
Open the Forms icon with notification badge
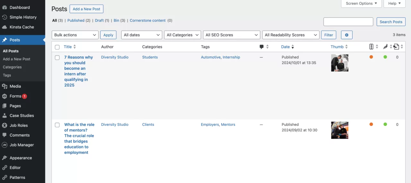click(x=4, y=96)
